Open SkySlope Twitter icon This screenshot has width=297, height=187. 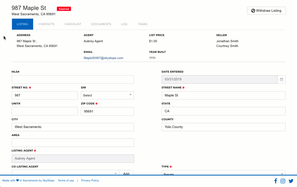click(291, 181)
